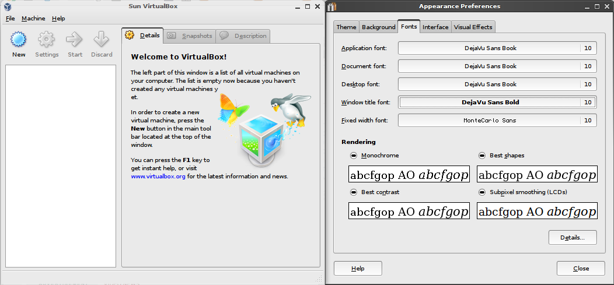Enable Subpixel smoothing (LCDs)
Viewport: 614px width, 285px height.
482,192
